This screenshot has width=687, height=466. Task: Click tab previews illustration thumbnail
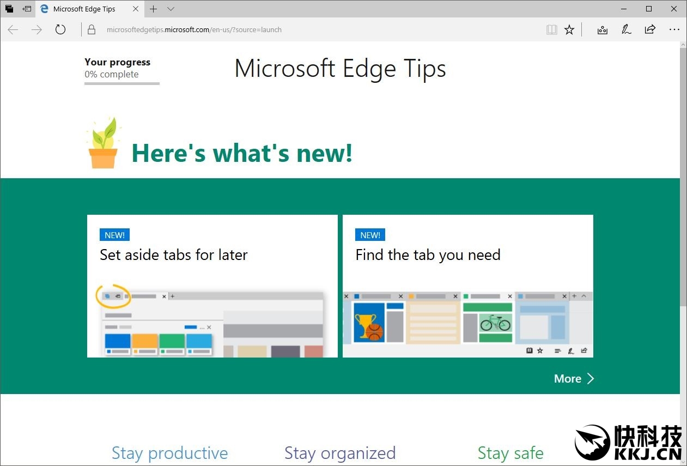468,324
